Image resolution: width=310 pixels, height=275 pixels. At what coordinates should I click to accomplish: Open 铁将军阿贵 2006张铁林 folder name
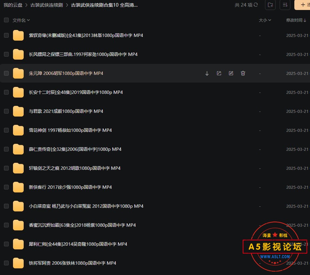pyautogui.click(x=73, y=263)
